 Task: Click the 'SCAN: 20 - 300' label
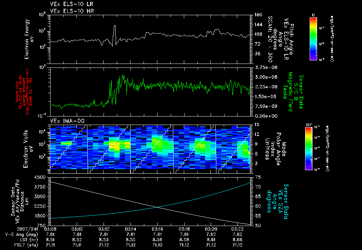click(270, 39)
